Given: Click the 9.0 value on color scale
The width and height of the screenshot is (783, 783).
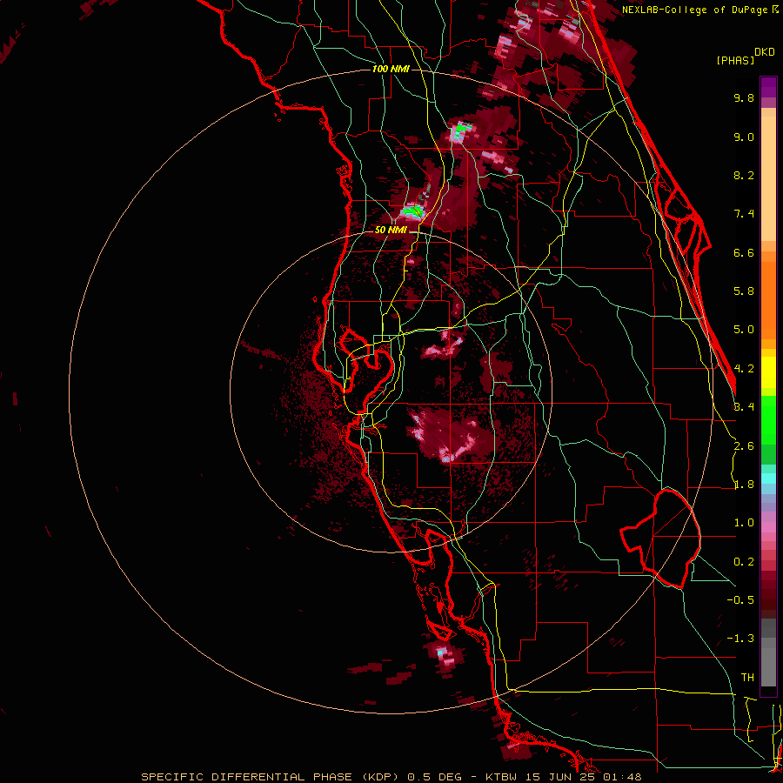Looking at the screenshot, I should click(744, 137).
